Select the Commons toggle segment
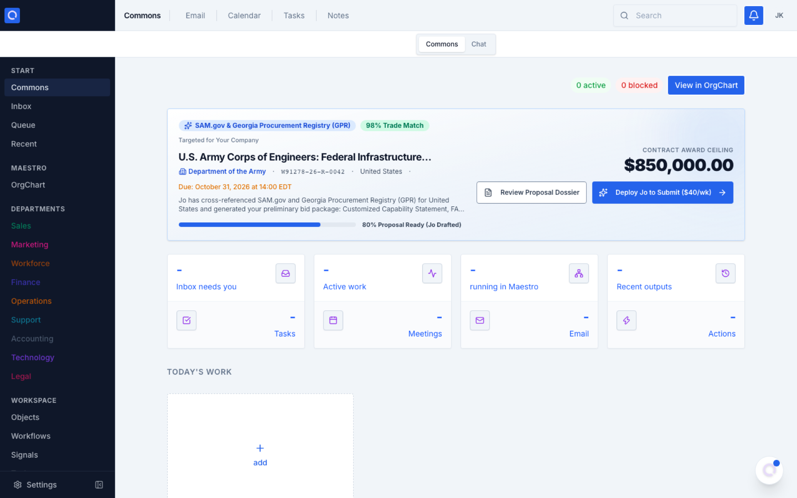 [442, 44]
